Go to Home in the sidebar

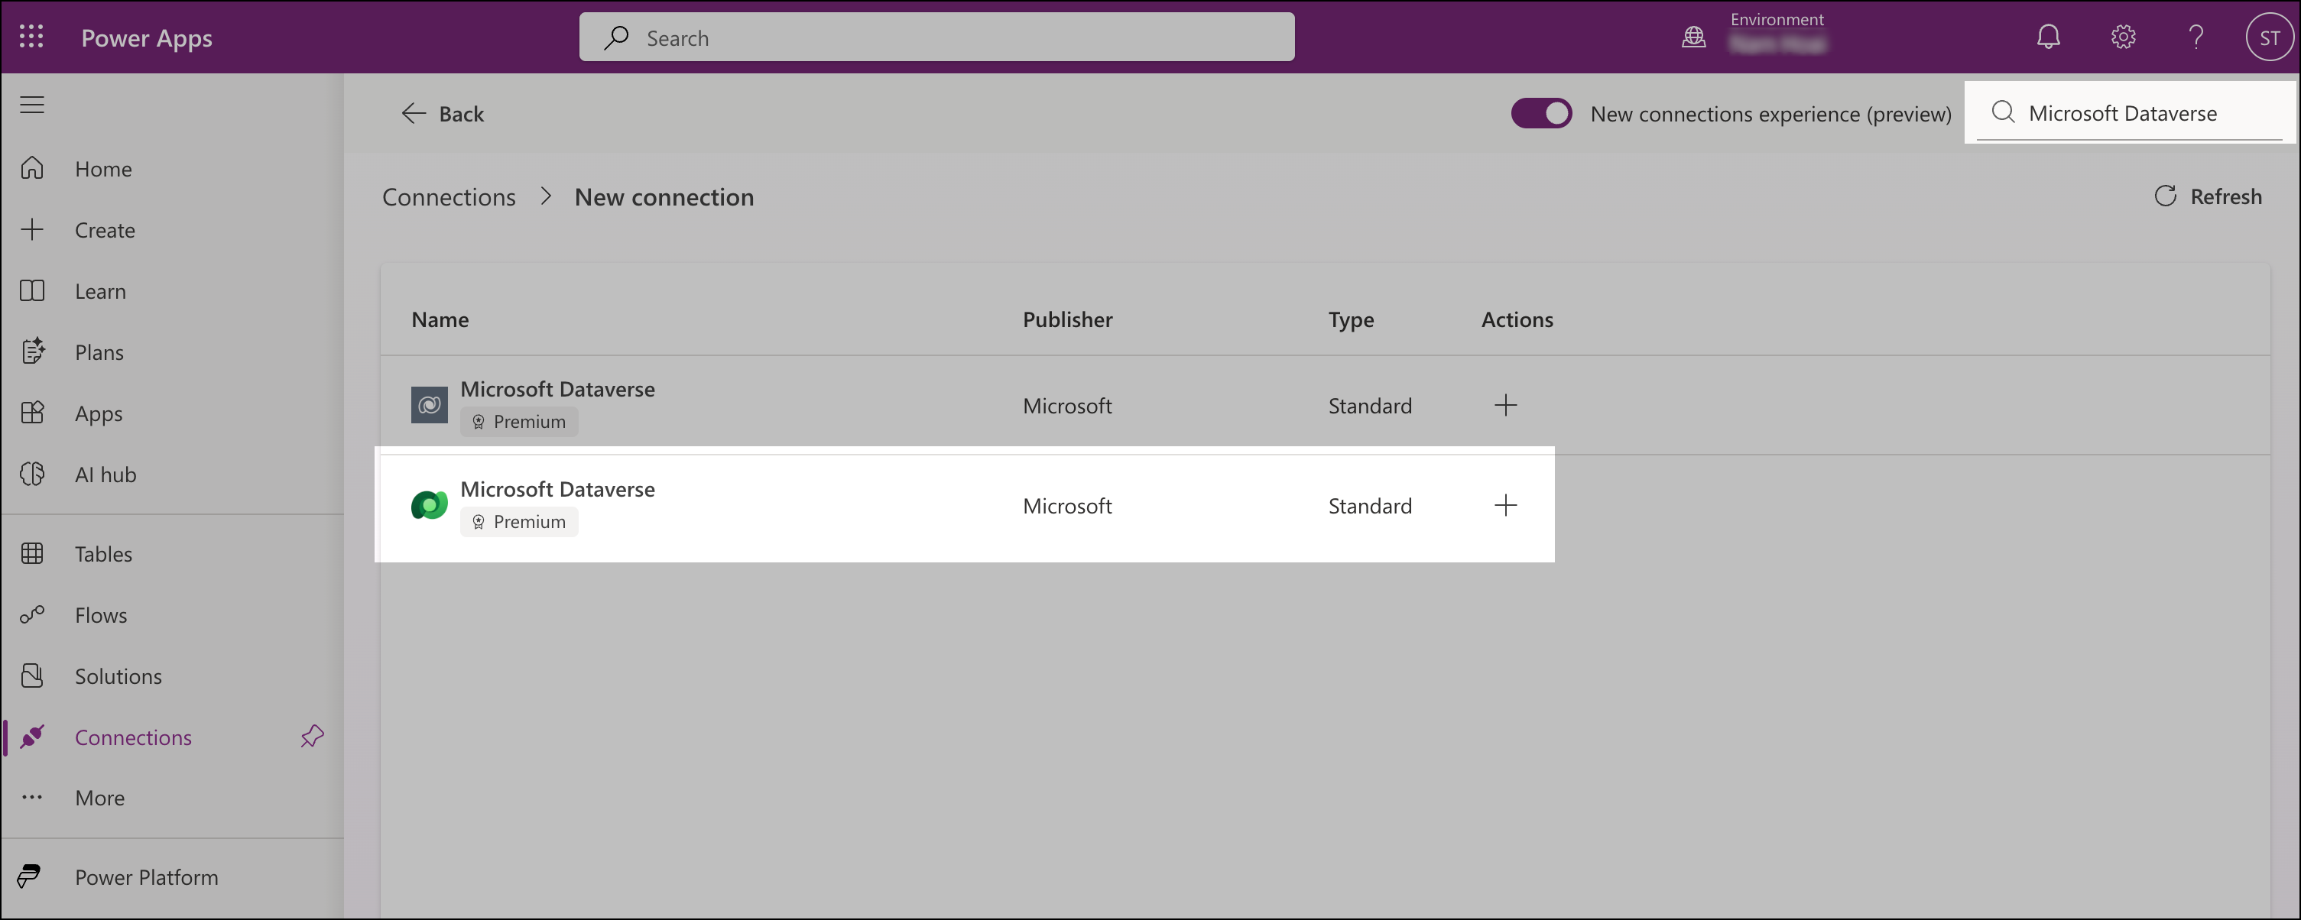tap(171, 169)
